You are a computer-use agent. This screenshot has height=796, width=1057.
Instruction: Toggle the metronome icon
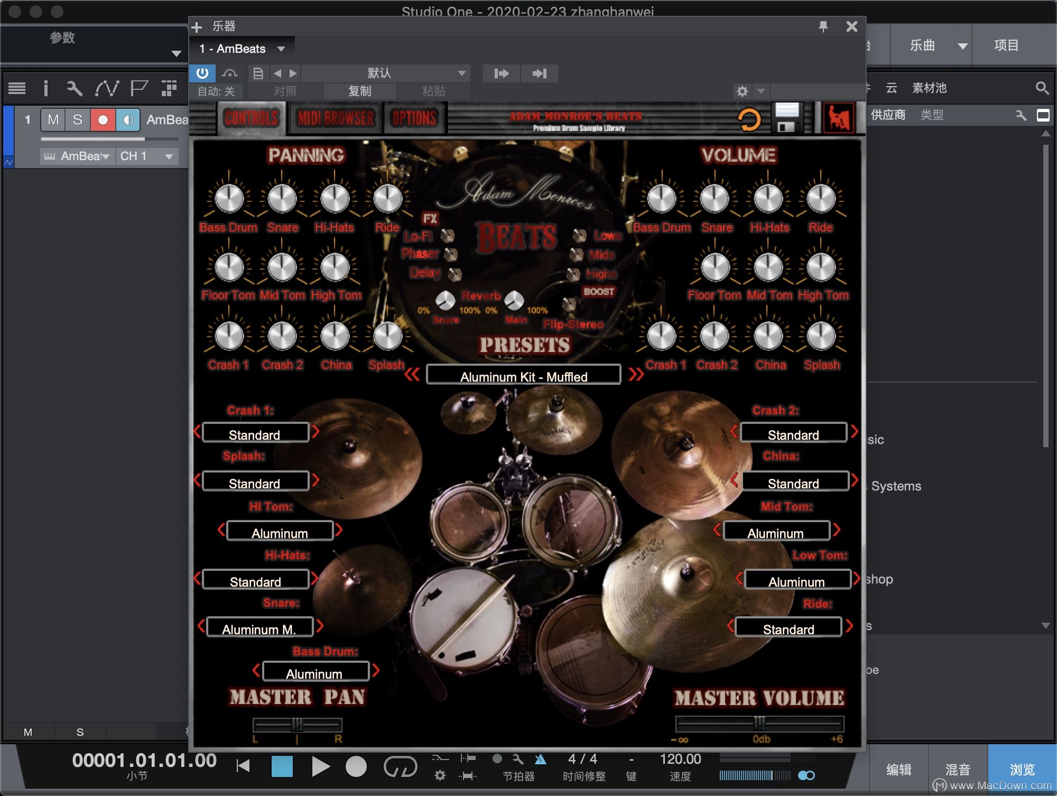(x=540, y=760)
